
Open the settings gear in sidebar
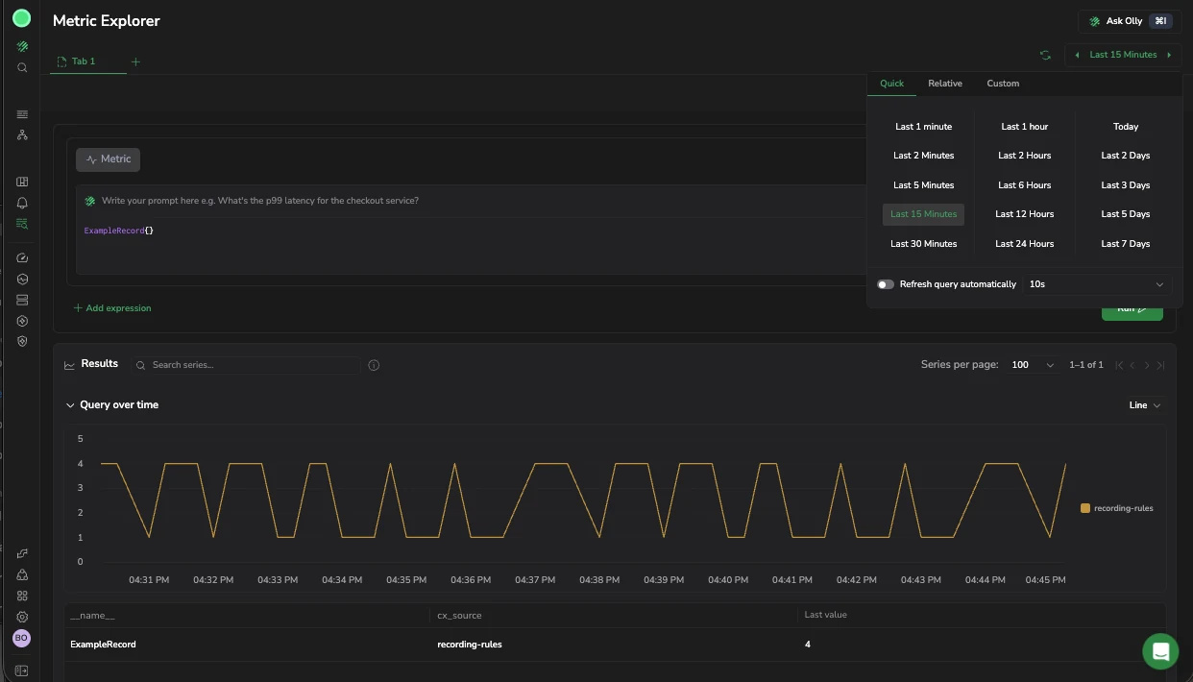point(22,617)
